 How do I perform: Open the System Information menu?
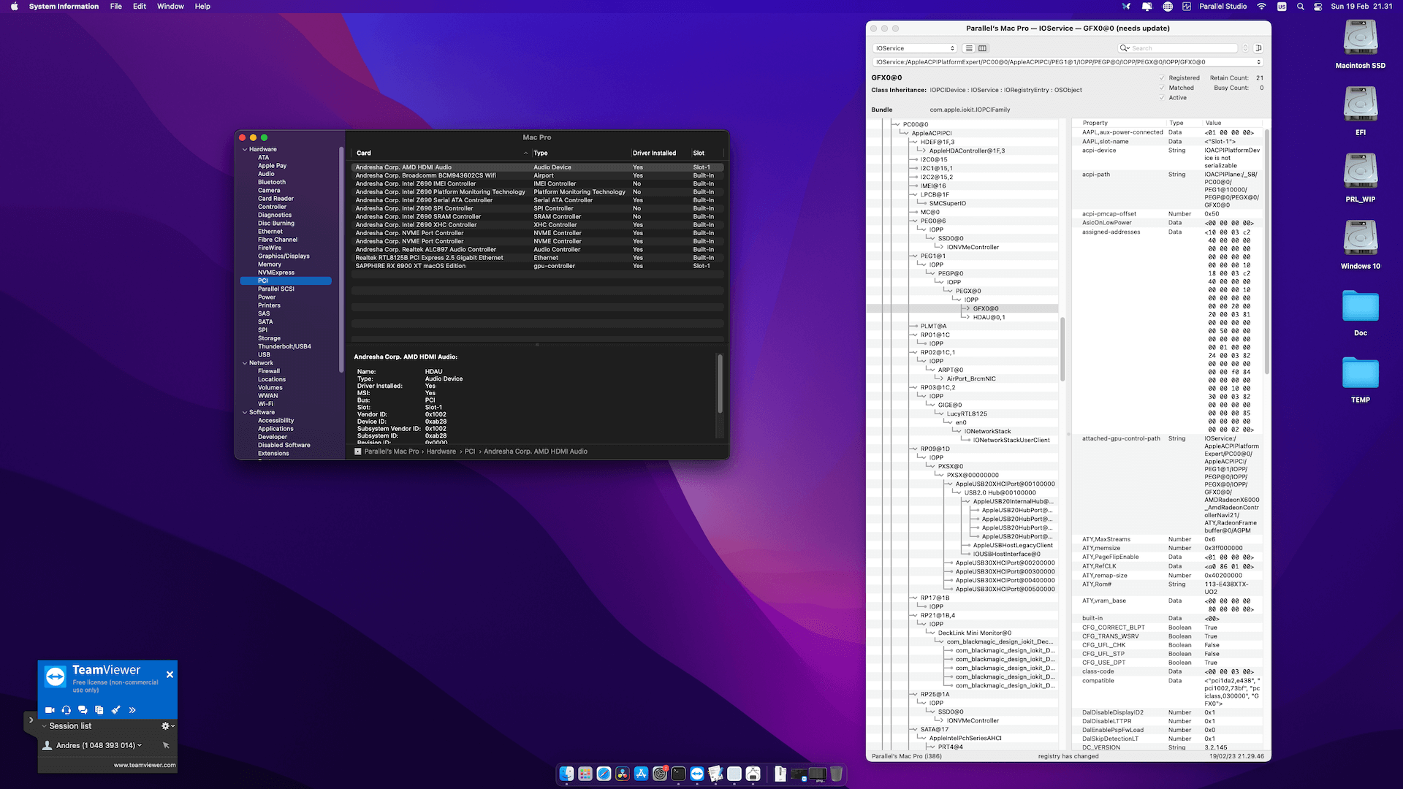[64, 7]
